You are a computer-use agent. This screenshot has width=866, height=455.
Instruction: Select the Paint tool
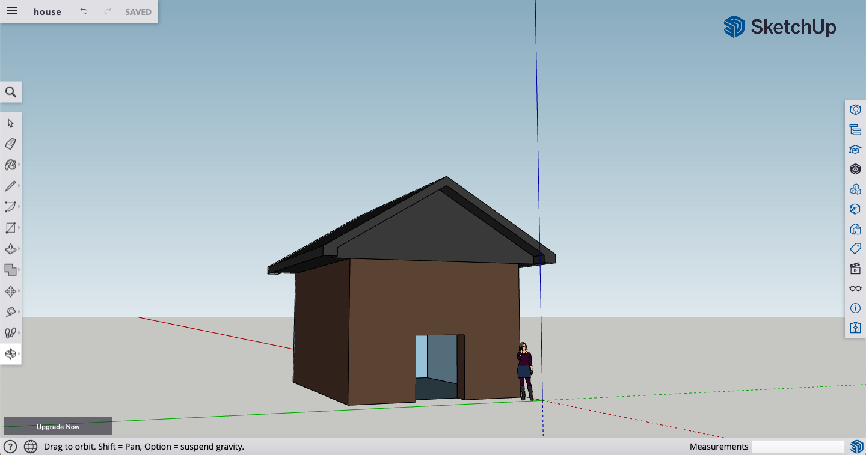pos(9,165)
